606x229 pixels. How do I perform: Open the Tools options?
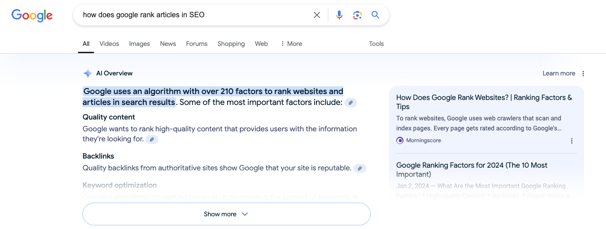[376, 44]
